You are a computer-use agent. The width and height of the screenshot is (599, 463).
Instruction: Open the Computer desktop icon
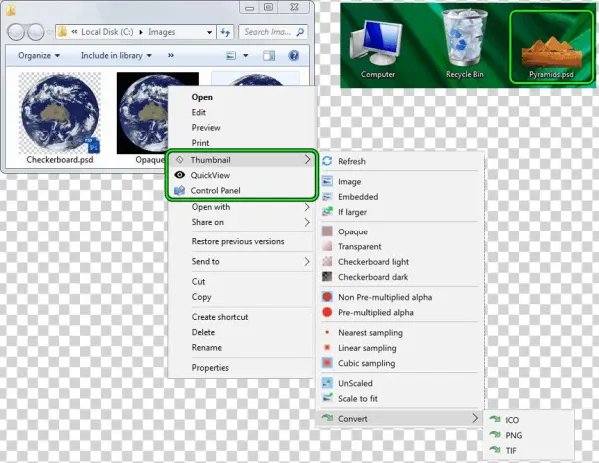coord(377,49)
